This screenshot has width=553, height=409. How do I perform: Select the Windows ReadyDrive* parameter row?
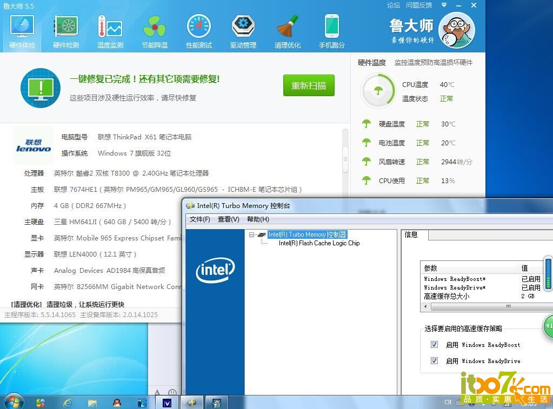click(x=483, y=288)
